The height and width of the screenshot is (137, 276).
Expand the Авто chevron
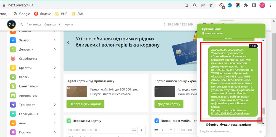tap(55, 123)
